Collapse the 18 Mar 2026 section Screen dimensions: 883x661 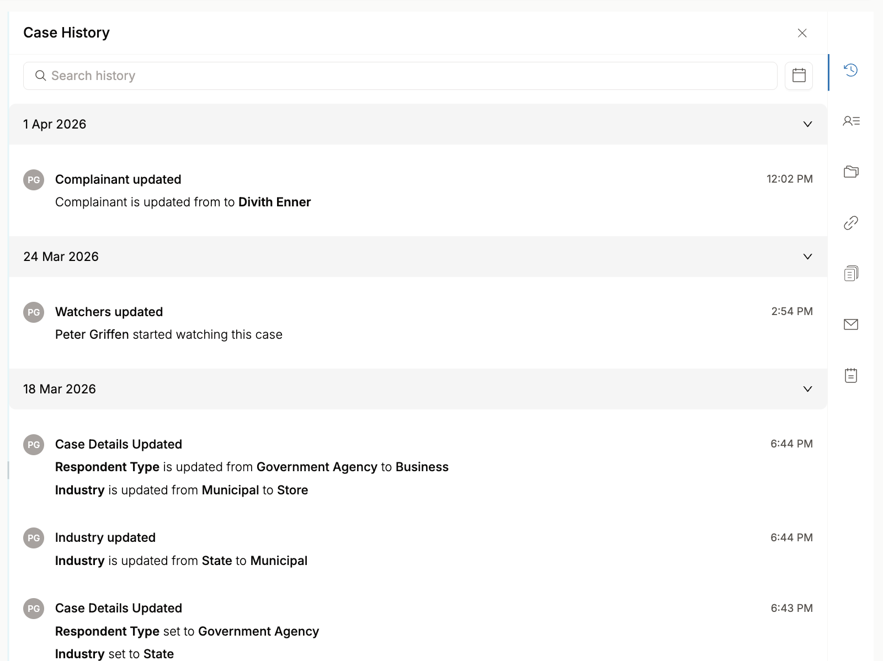click(x=807, y=389)
